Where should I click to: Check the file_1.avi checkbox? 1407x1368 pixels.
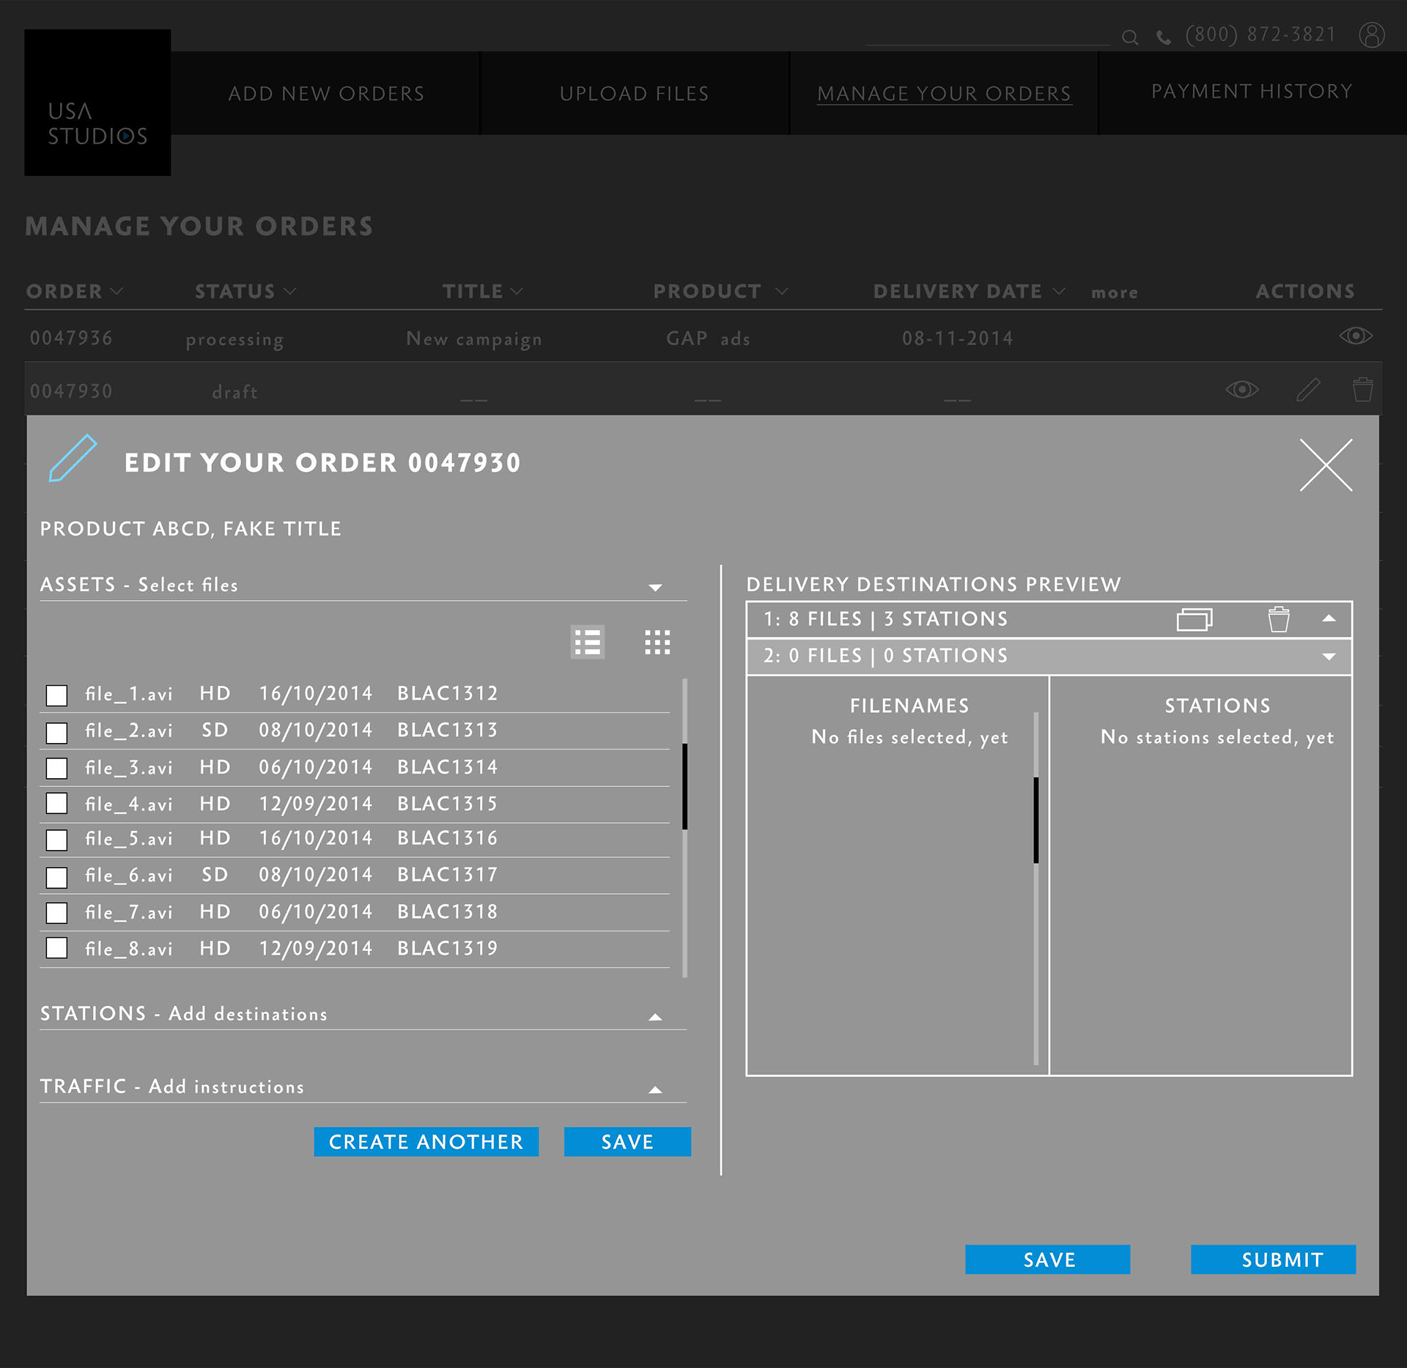coord(56,695)
